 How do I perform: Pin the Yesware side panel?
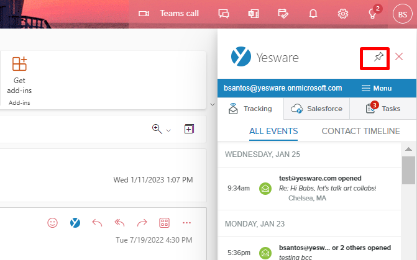(378, 57)
